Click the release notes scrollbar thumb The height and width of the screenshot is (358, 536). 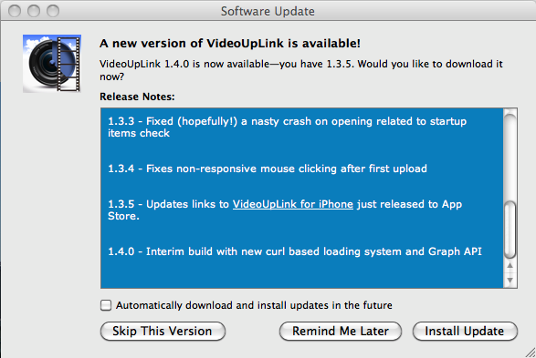pos(510,230)
